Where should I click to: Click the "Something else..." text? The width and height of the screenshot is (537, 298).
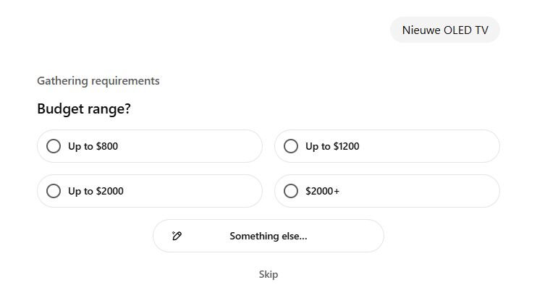pos(268,236)
